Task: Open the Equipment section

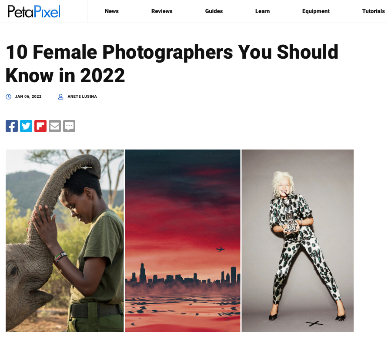Action: point(316,11)
